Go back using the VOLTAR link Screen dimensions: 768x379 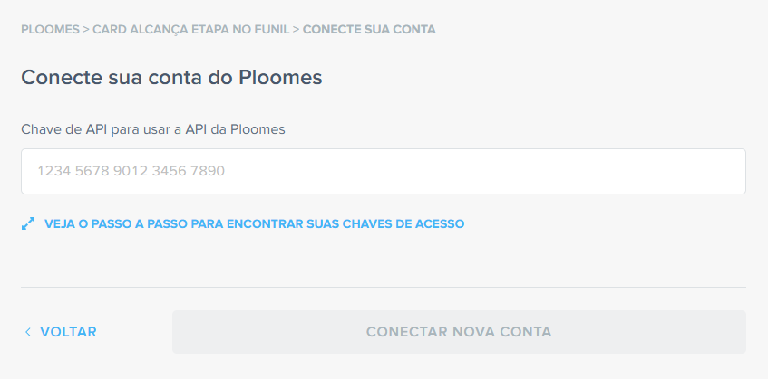68,332
